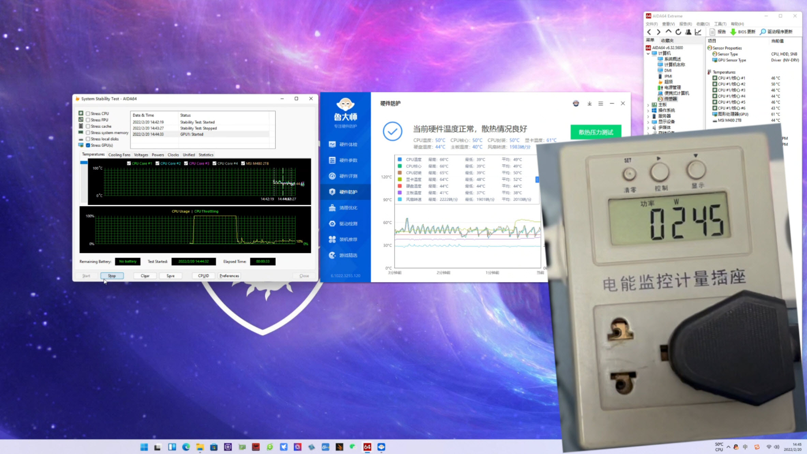Enable Stress CPU checkbox
The height and width of the screenshot is (454, 807).
click(x=88, y=114)
